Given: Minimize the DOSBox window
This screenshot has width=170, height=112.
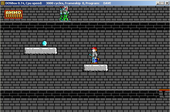Looking at the screenshot, I should click(158, 3).
